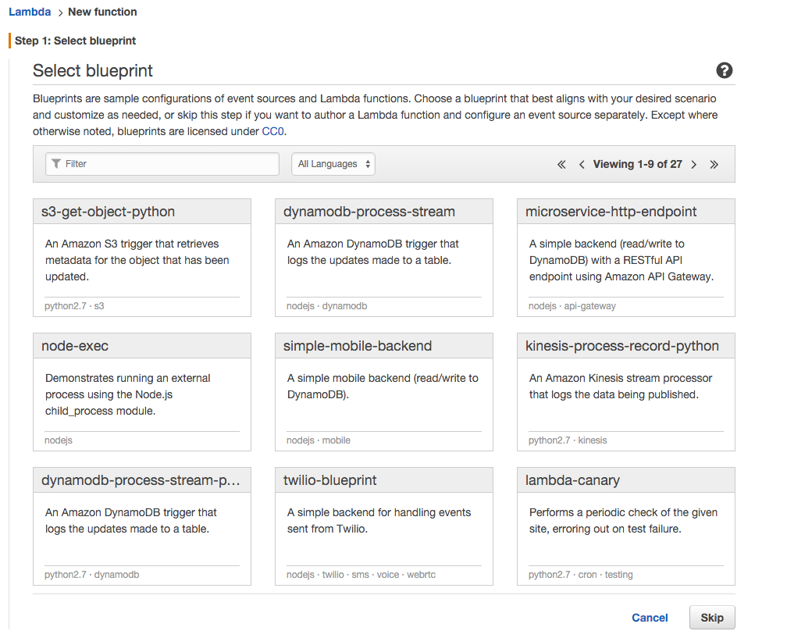The height and width of the screenshot is (638, 787).
Task: Jump to first page of blueprints
Action: [561, 164]
